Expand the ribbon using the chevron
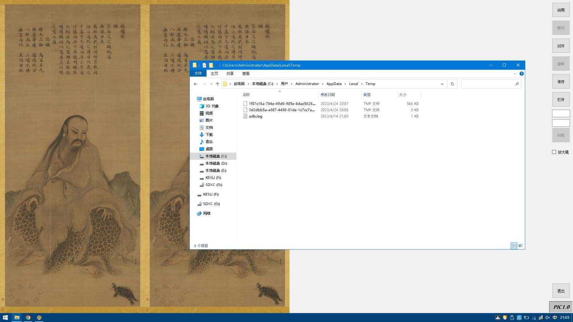This screenshot has width=573, height=322. (515, 74)
